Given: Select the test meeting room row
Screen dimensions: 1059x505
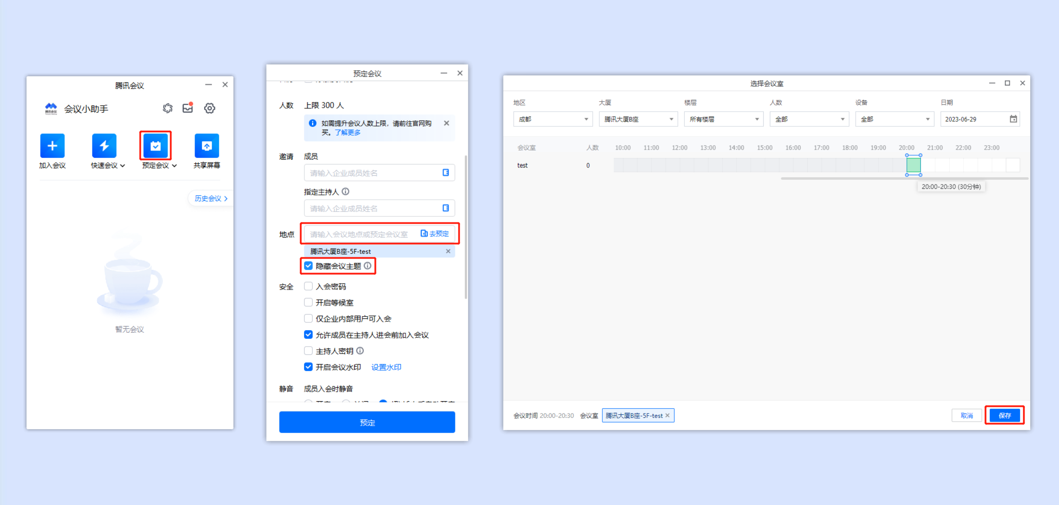Looking at the screenshot, I should tap(523, 165).
